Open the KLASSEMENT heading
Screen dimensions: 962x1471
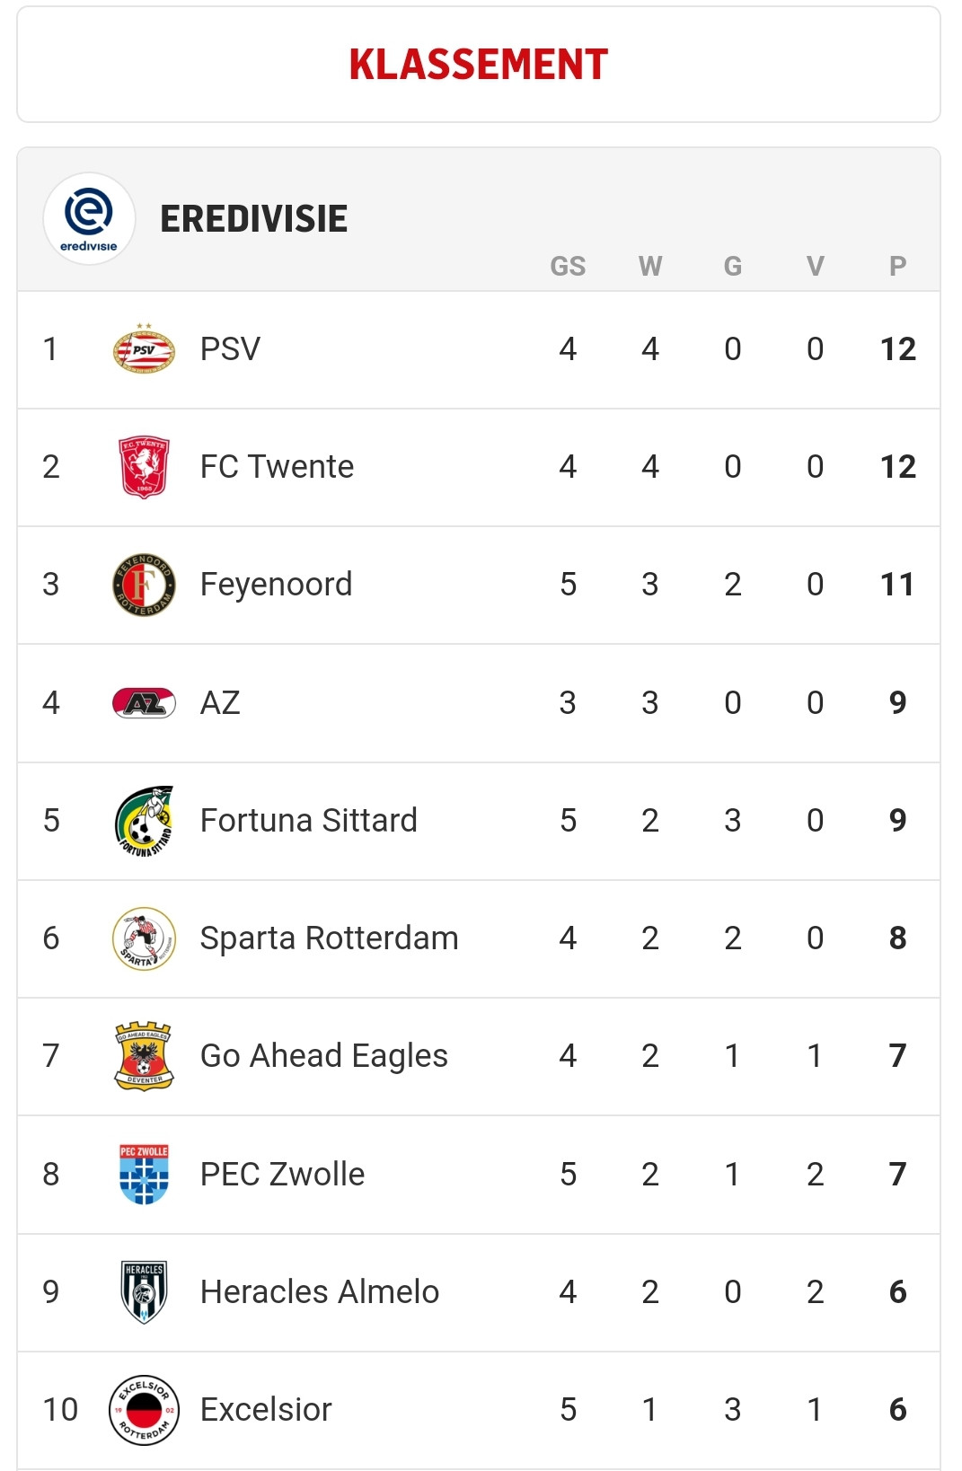point(479,65)
